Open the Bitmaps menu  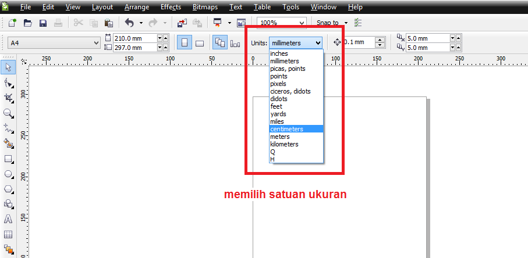(x=205, y=7)
